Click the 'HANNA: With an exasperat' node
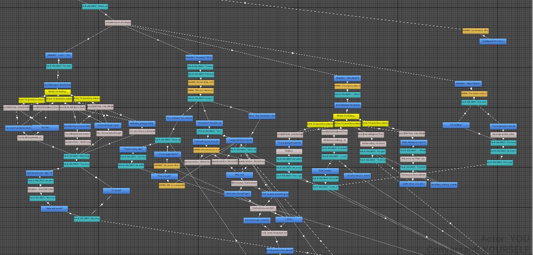The width and height of the screenshot is (533, 255). click(x=172, y=186)
